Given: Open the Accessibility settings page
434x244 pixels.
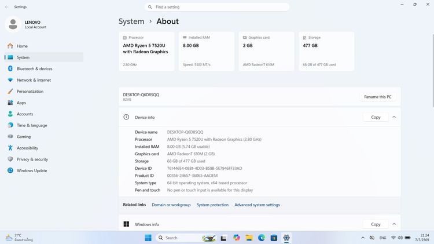Looking at the screenshot, I should (x=27, y=148).
